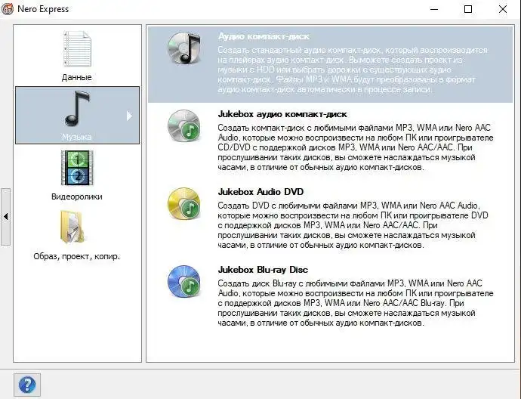Choose the Jukebox Blu-ray Disc heading
This screenshot has width=521, height=399.
(263, 270)
